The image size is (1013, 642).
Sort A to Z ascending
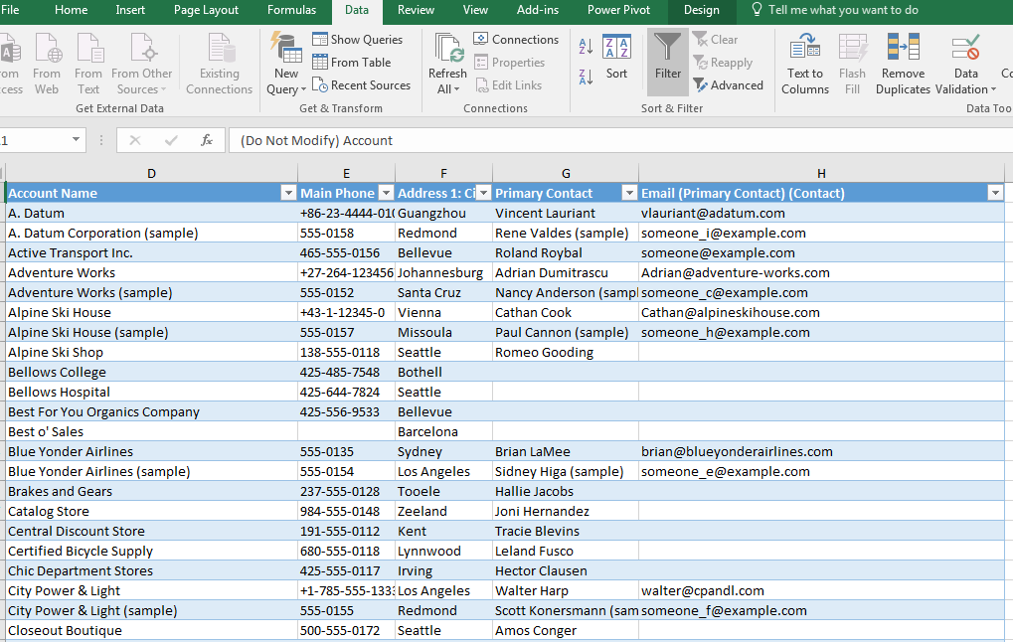pos(586,47)
